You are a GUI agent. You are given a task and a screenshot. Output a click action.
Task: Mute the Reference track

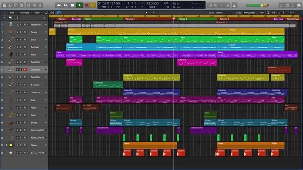point(17,25)
